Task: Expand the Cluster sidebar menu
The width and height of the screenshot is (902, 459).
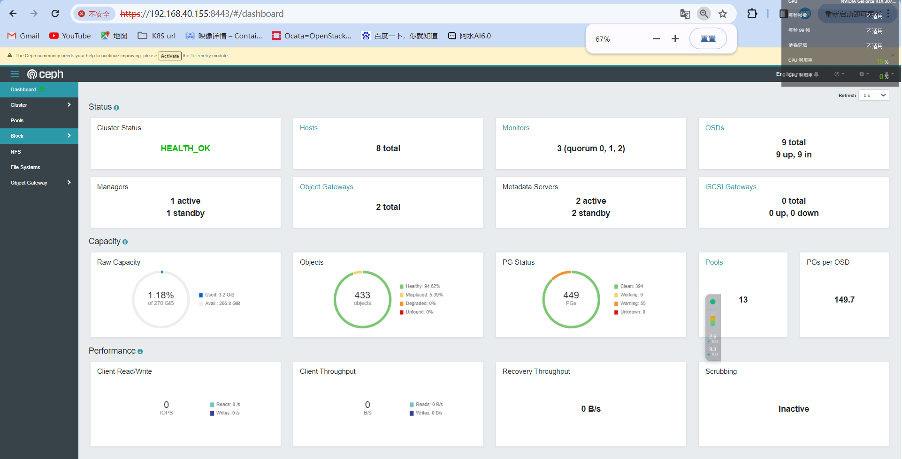Action: click(x=39, y=105)
